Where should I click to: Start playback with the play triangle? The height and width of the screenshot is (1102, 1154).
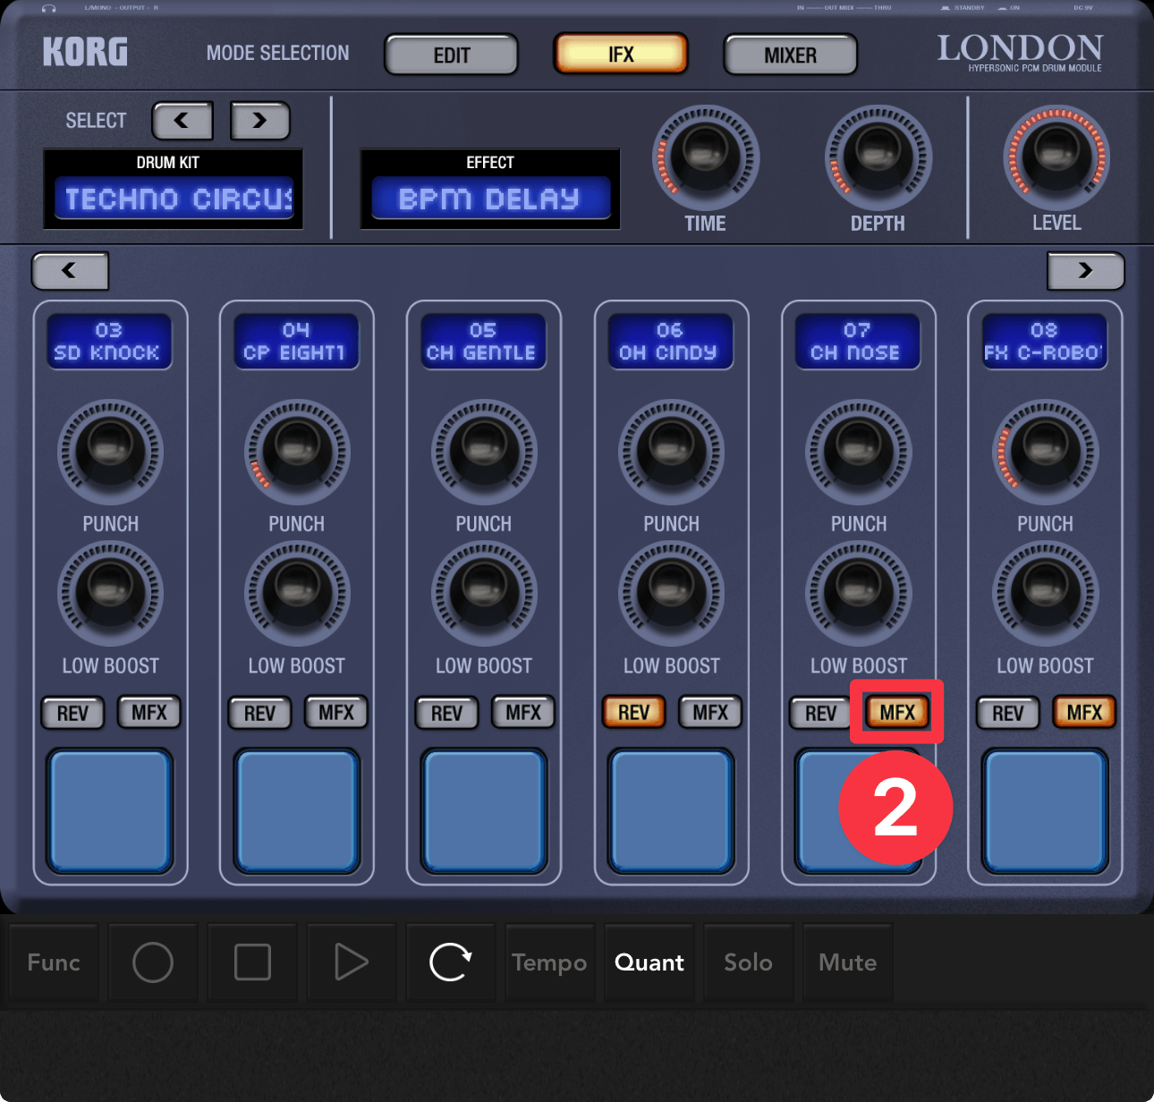[351, 962]
